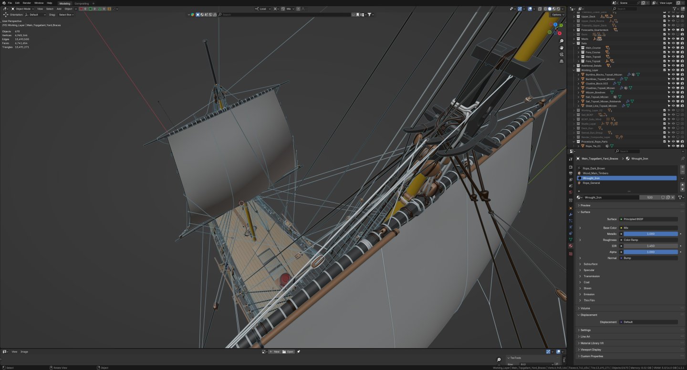Viewport: 687px width, 370px height.
Task: Duplicate material with new copy icon
Action: (668, 197)
